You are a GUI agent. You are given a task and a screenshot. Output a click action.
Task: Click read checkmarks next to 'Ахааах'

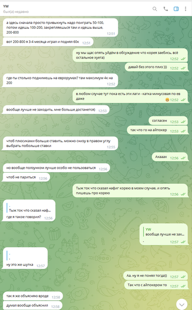coord(183,158)
